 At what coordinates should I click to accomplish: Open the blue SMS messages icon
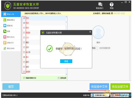pos(5,26)
